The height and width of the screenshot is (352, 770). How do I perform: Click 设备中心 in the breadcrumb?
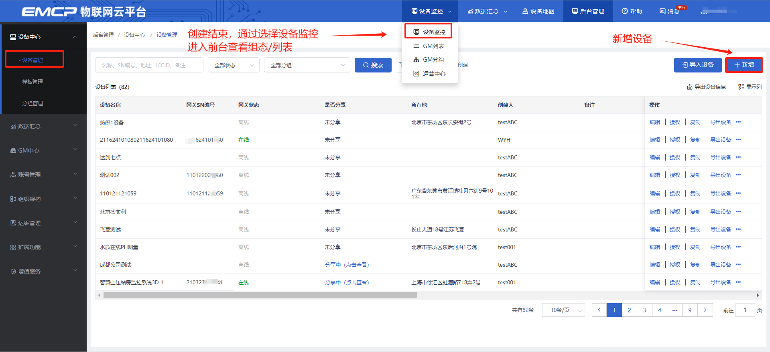pos(134,35)
